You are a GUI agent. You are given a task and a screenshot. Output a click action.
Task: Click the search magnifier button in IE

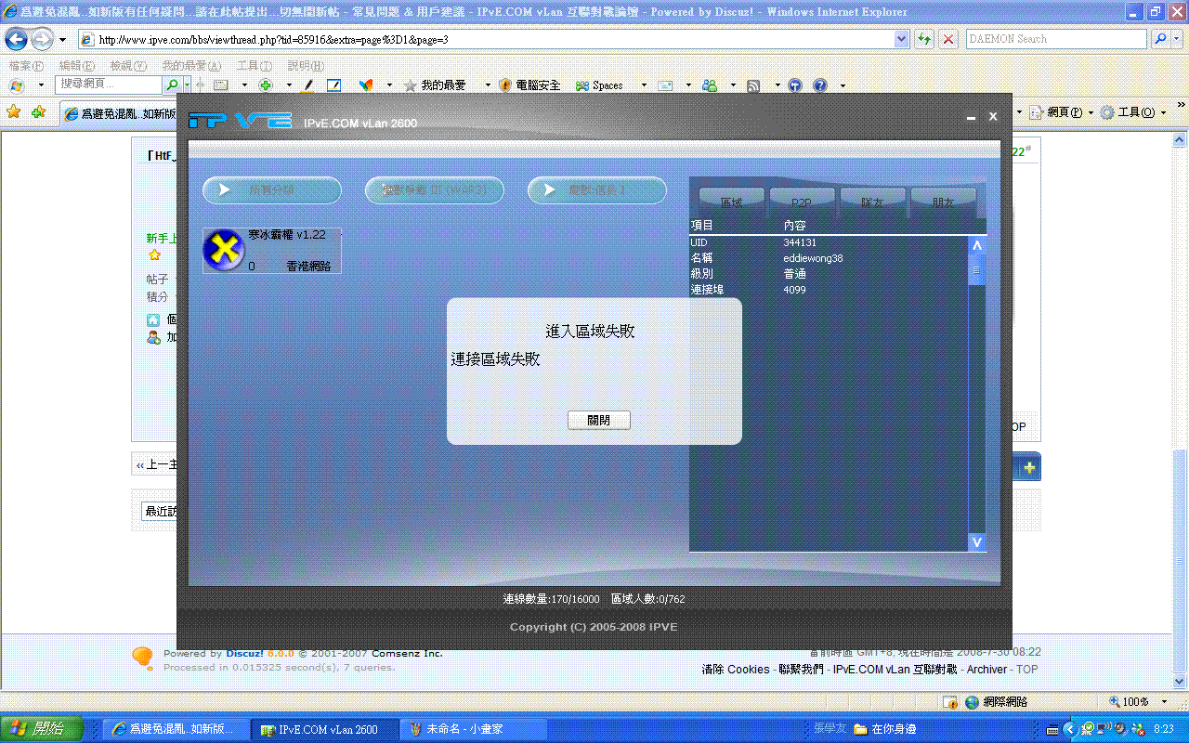click(x=1160, y=39)
